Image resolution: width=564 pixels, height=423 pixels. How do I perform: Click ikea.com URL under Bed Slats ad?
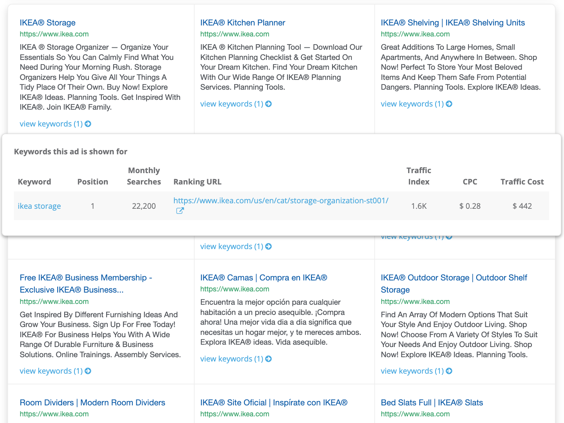(x=415, y=414)
